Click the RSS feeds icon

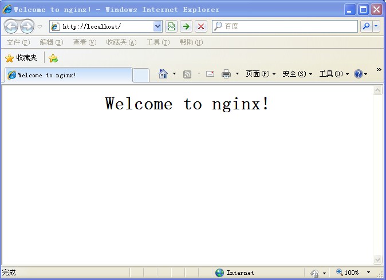(x=187, y=74)
